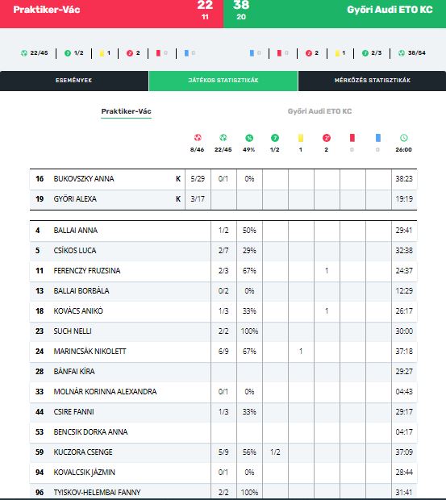Click the Praktiker-Vác yellow card summary icon
This screenshot has height=500, width=446.
[x=102, y=53]
